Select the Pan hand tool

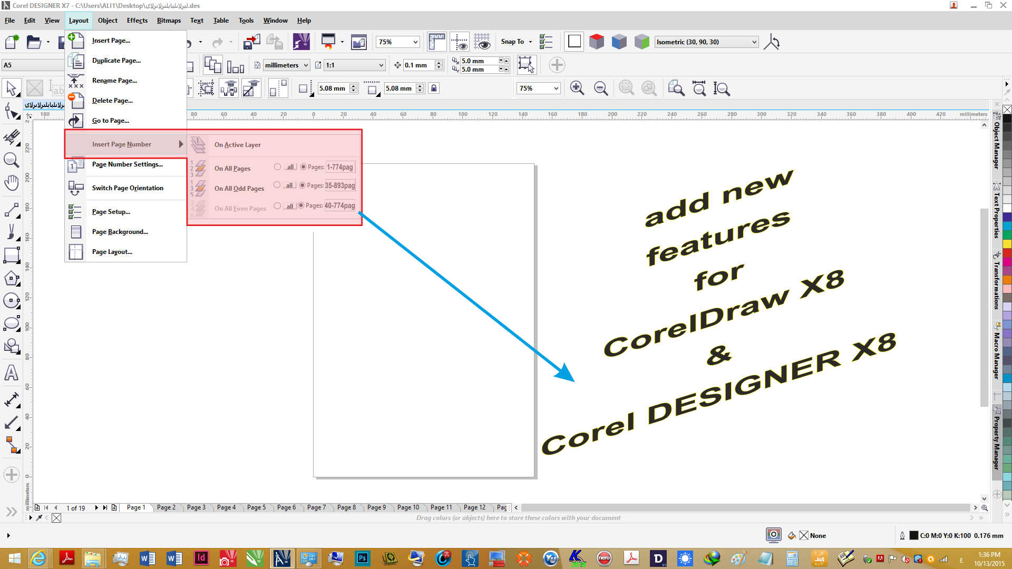click(12, 183)
